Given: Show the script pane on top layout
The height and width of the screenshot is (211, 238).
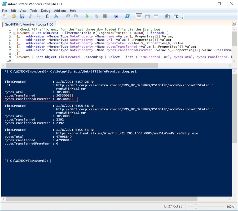Looking at the screenshot, I should (x=139, y=16).
